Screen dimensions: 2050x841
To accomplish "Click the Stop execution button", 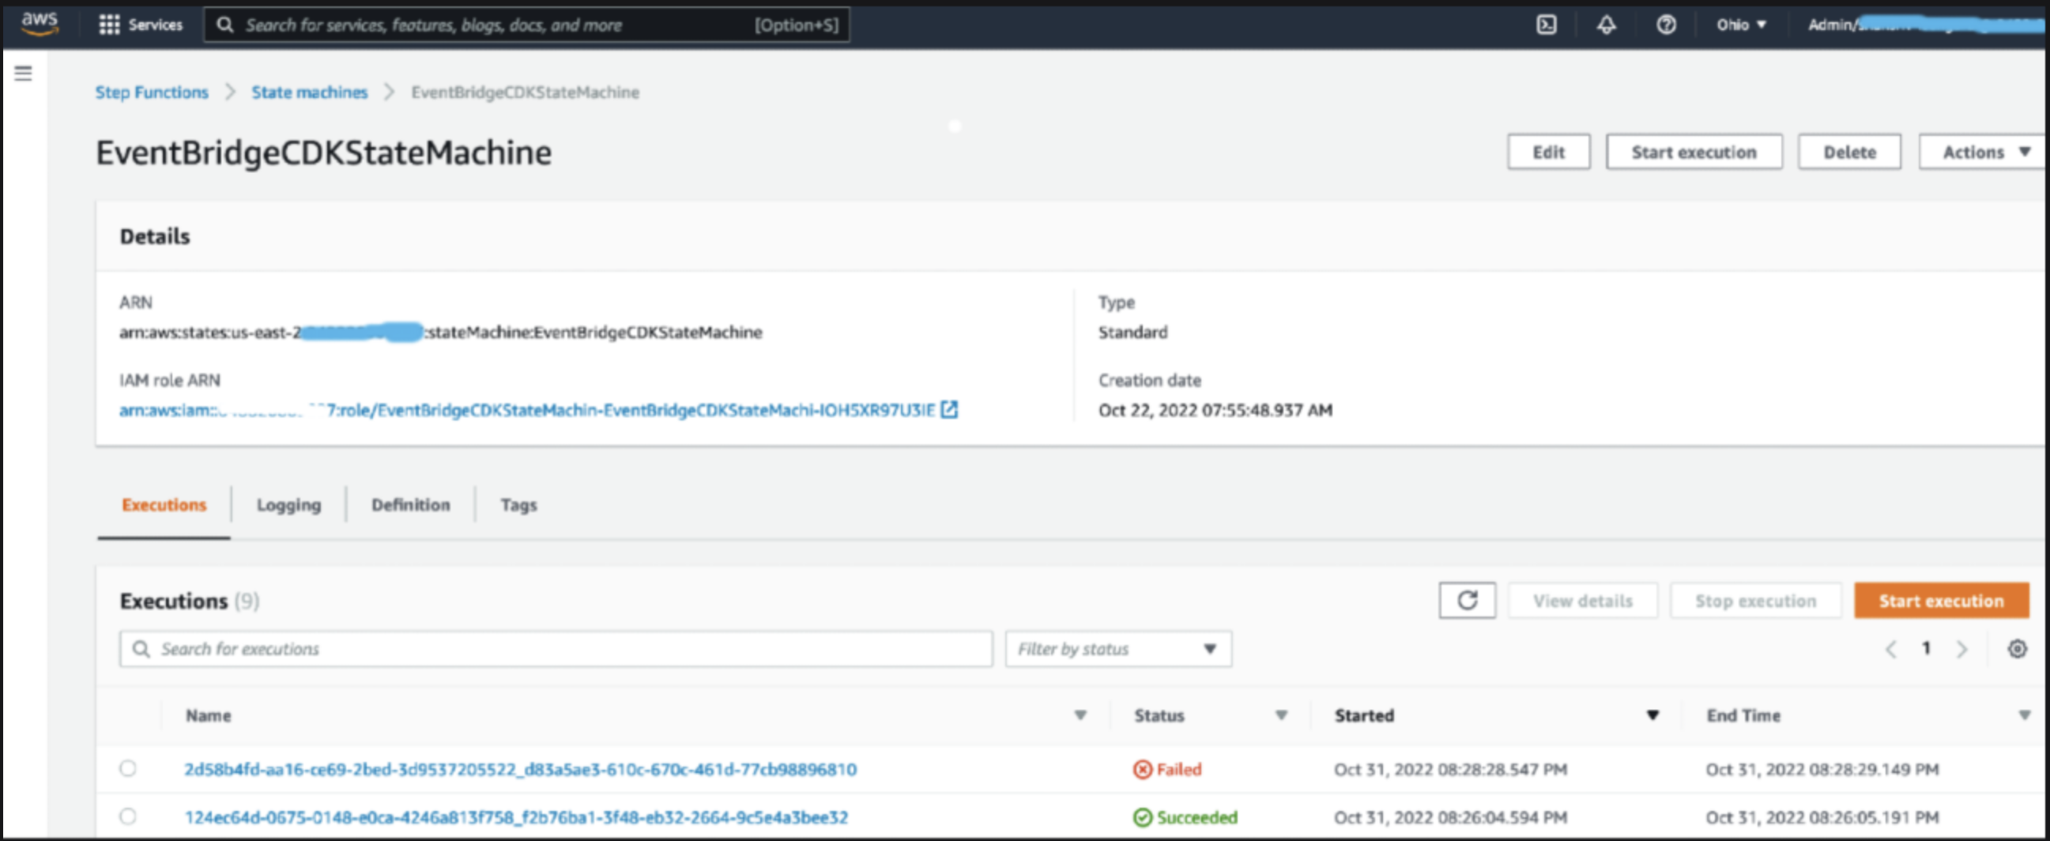I will 1755,601.
